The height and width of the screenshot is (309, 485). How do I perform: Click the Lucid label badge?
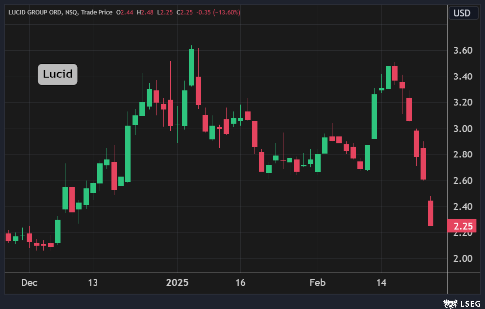(58, 75)
